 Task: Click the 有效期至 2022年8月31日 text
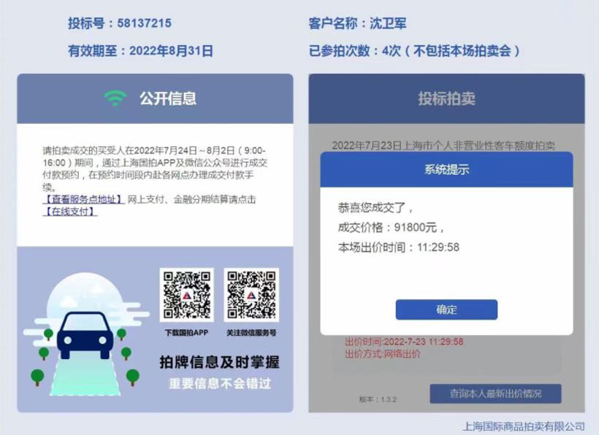[140, 51]
